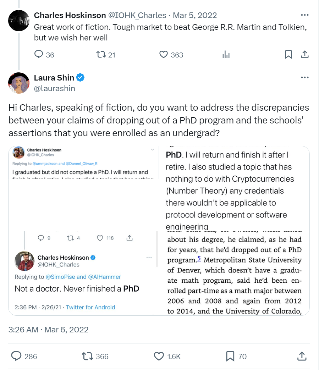
Task: Share Charles Hoskinson's top tweet
Action: coord(304,55)
